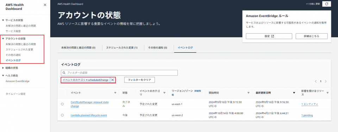Screen dimensions: 338x132
Task: Select the Lambda planned lifecycle event radio
Action: pyautogui.click(x=62, y=115)
